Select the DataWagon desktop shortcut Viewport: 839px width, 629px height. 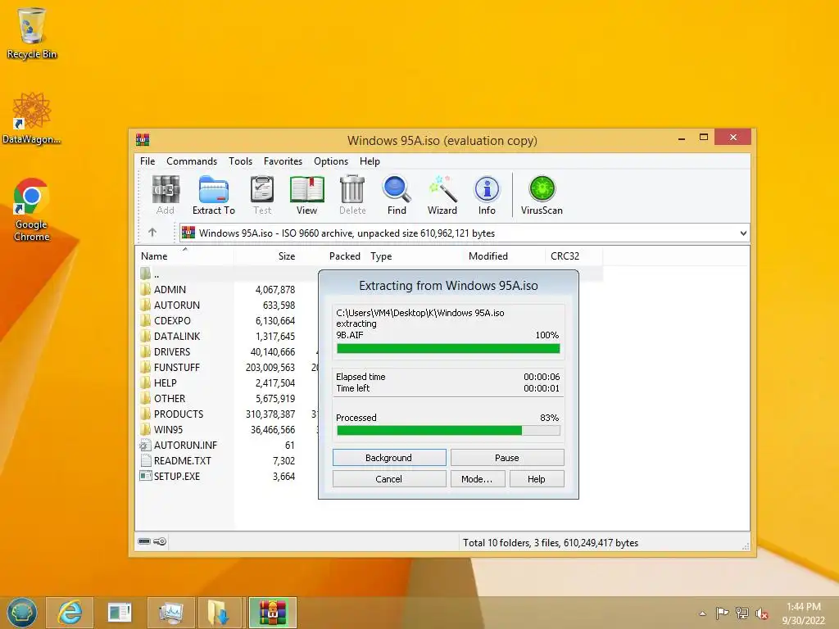click(32, 118)
